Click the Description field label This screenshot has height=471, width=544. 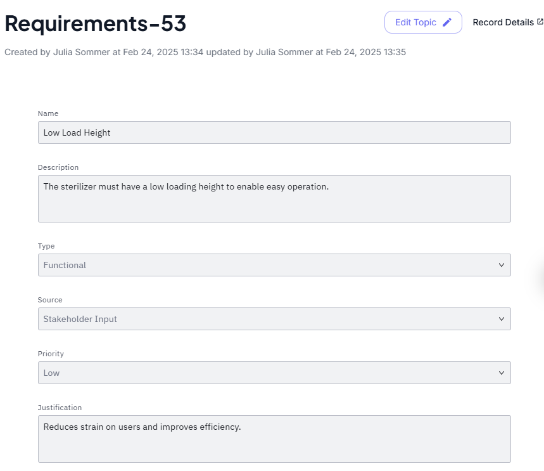58,167
